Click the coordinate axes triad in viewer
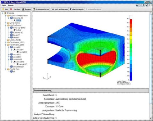The image size is (153, 121). click(x=47, y=76)
